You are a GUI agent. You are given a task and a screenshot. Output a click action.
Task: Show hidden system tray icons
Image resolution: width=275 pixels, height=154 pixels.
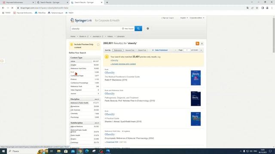[x=241, y=151]
